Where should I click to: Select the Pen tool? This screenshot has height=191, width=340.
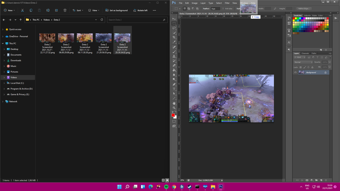174,84
